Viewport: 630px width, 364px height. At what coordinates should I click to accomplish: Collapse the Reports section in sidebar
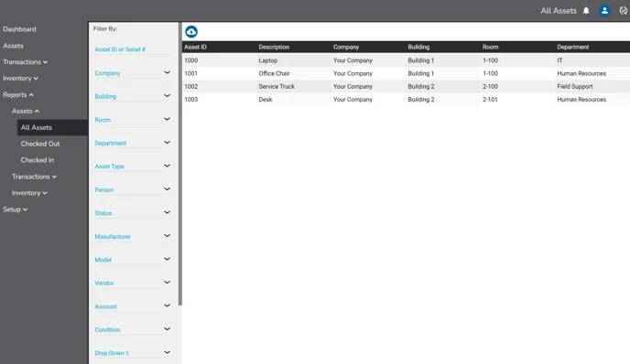(18, 95)
